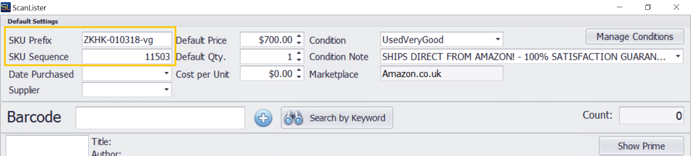The image size is (691, 156).
Task: Open the Supplier dropdown list
Action: pos(166,90)
